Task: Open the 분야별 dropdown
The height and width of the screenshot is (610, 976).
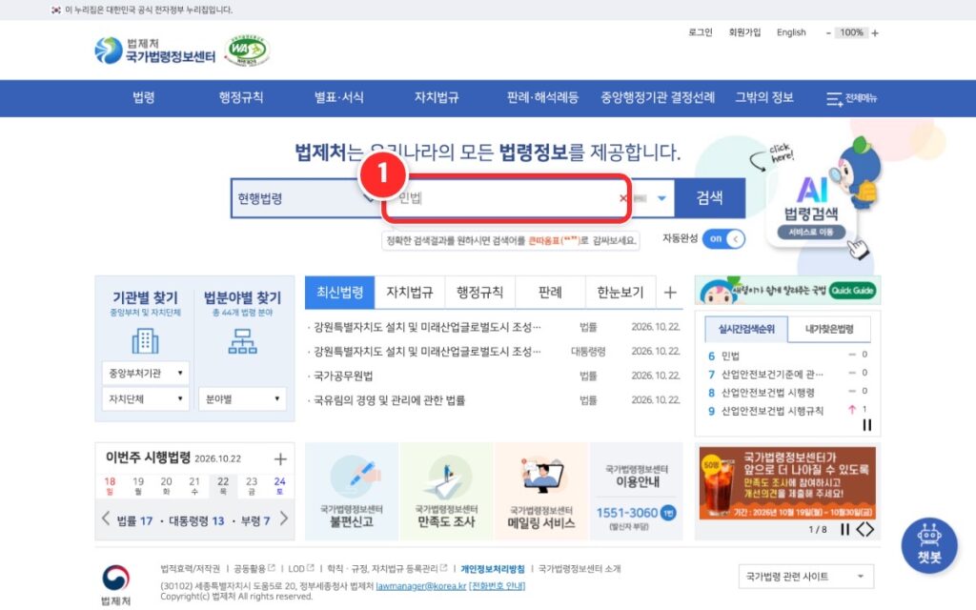Action: [x=243, y=398]
